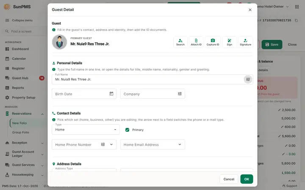
Task: Select Group Folio submenu item
Action: 21,132
